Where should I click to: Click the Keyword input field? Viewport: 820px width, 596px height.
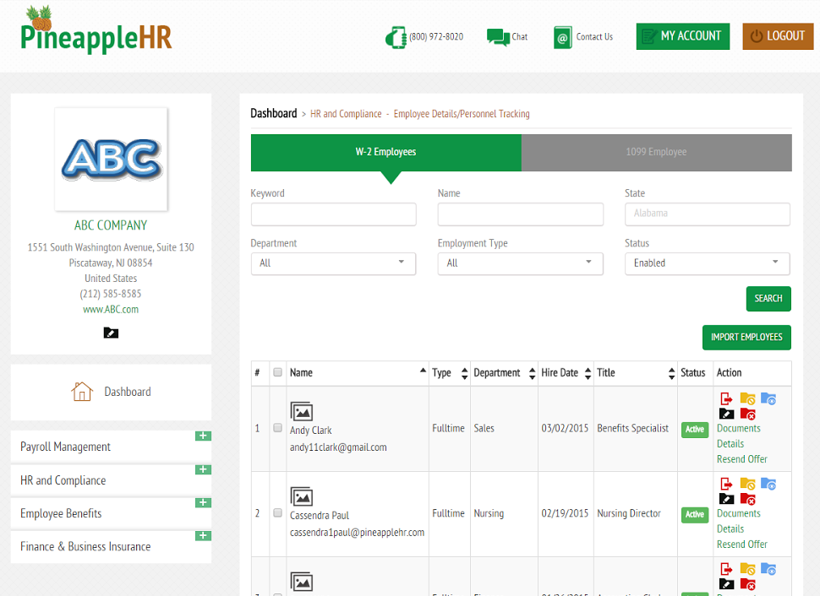point(333,214)
